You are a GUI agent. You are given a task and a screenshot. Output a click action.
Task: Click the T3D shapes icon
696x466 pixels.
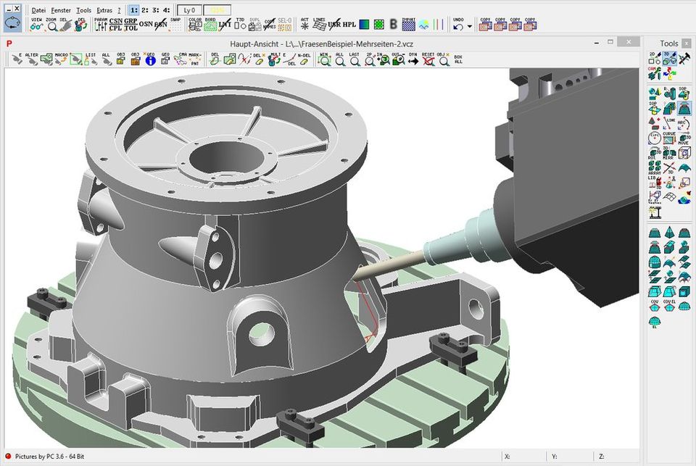(x=240, y=24)
